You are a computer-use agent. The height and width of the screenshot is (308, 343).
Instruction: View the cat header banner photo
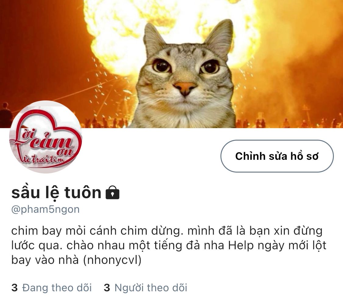[171, 64]
